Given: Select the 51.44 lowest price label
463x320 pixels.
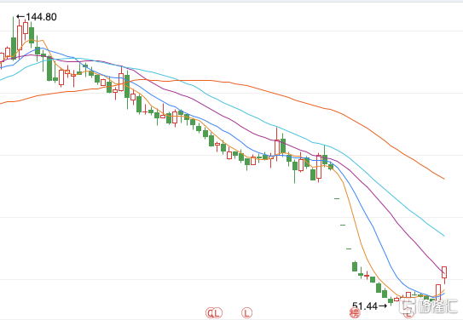Looking at the screenshot, I should point(370,306).
